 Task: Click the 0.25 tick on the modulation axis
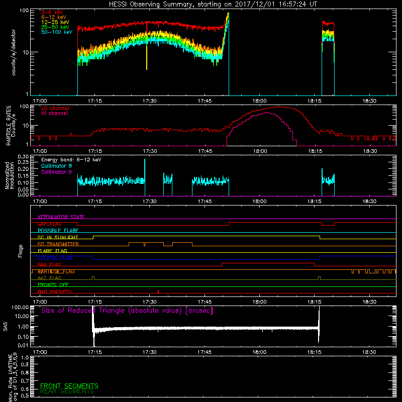tap(23, 162)
